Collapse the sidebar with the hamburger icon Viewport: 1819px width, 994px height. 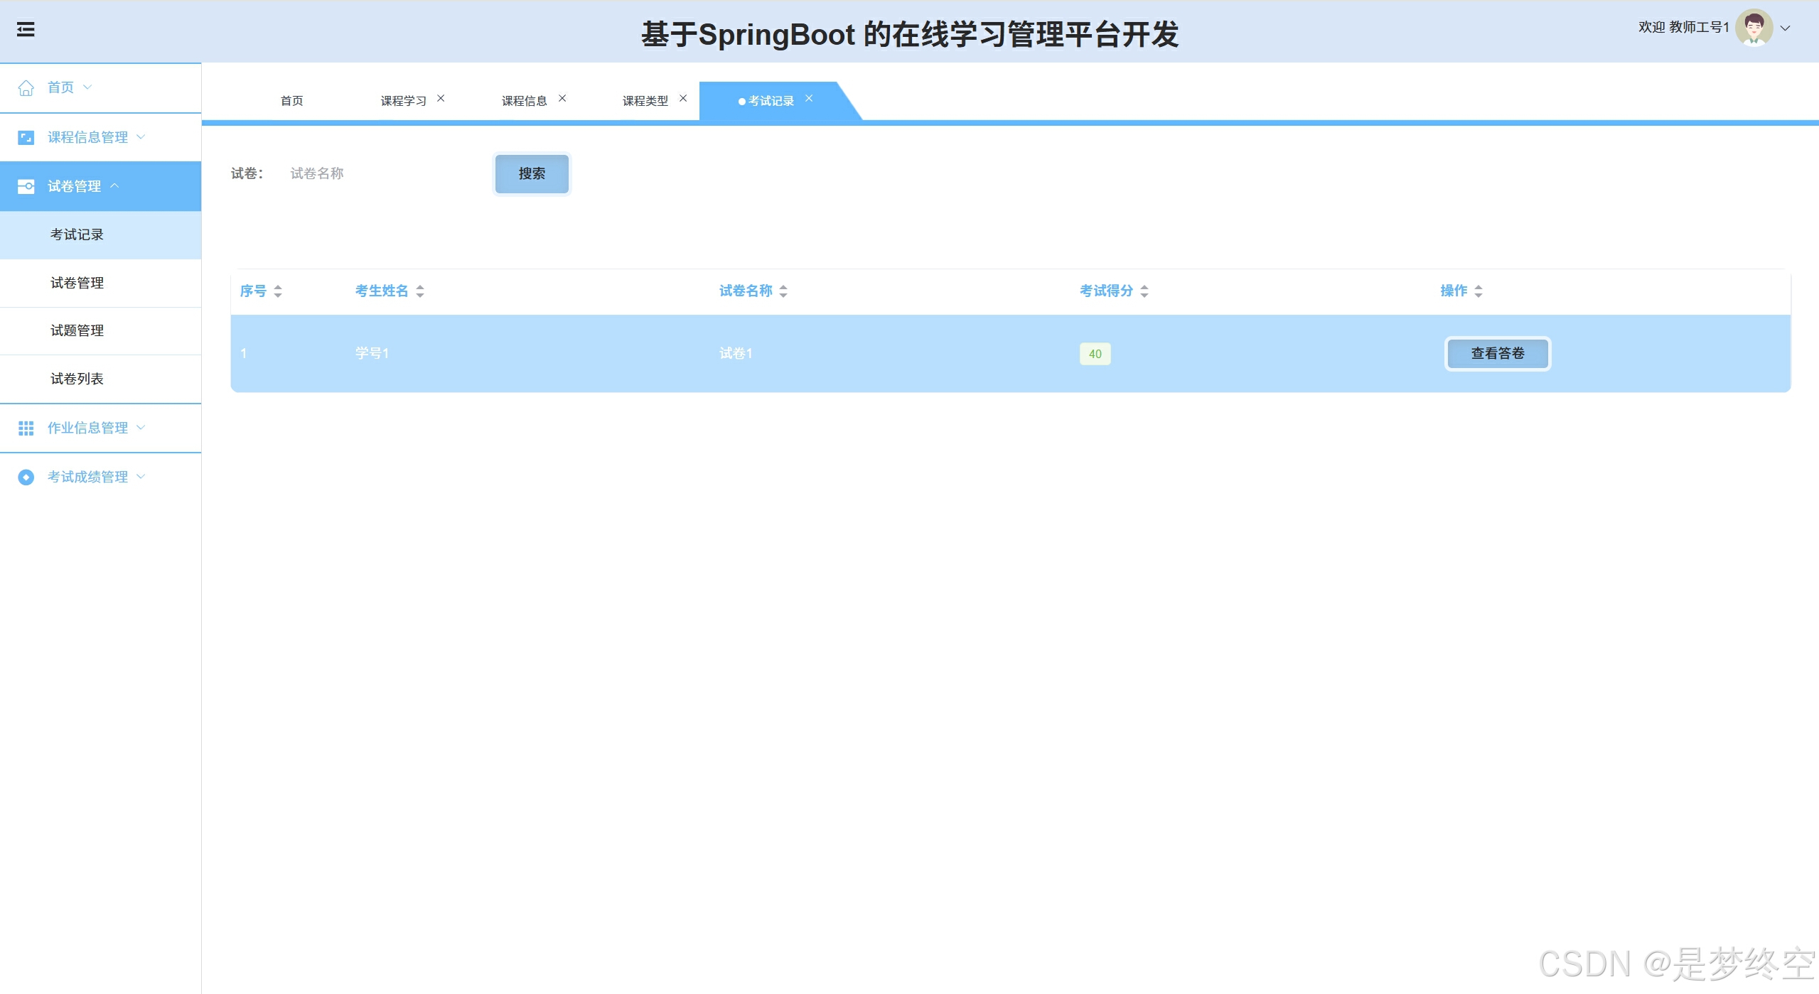[x=26, y=30]
